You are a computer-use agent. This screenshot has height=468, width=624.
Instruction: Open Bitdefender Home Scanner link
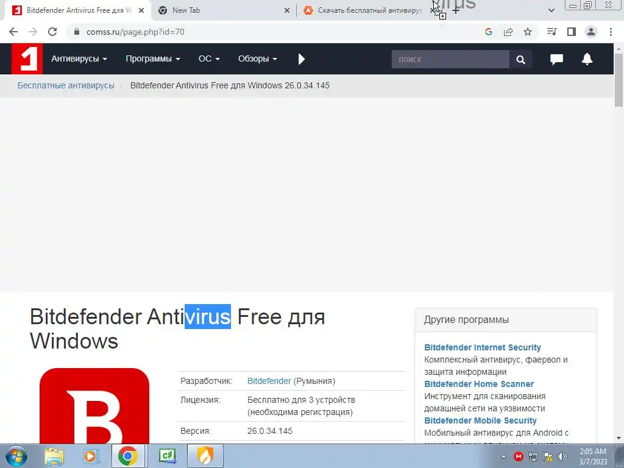click(479, 384)
